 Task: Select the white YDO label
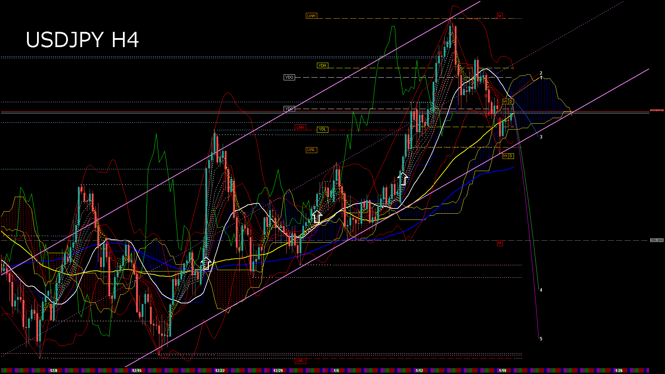click(289, 77)
